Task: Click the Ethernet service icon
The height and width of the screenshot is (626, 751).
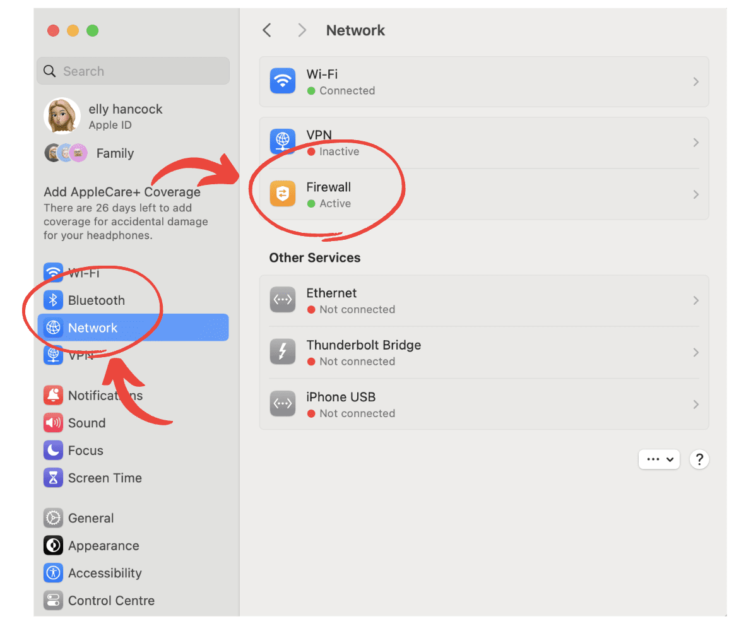Action: click(x=283, y=300)
